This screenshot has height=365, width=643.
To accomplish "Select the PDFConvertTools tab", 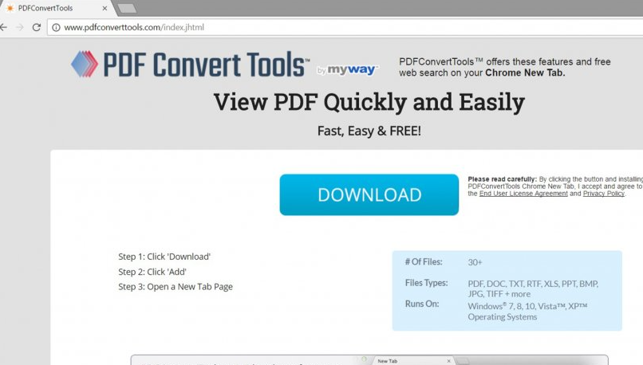I will click(57, 8).
